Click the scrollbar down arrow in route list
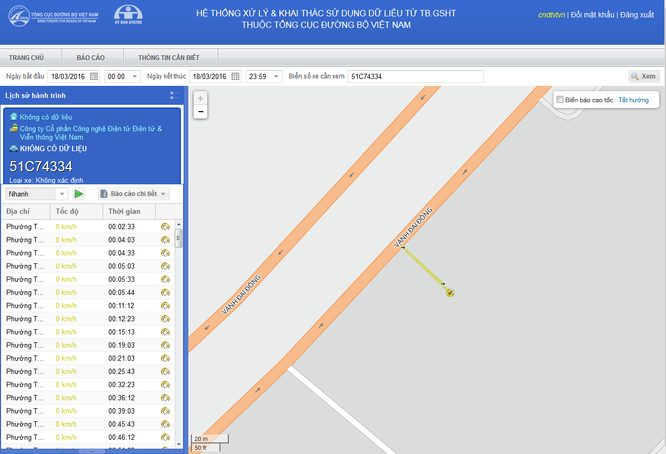 (179, 444)
